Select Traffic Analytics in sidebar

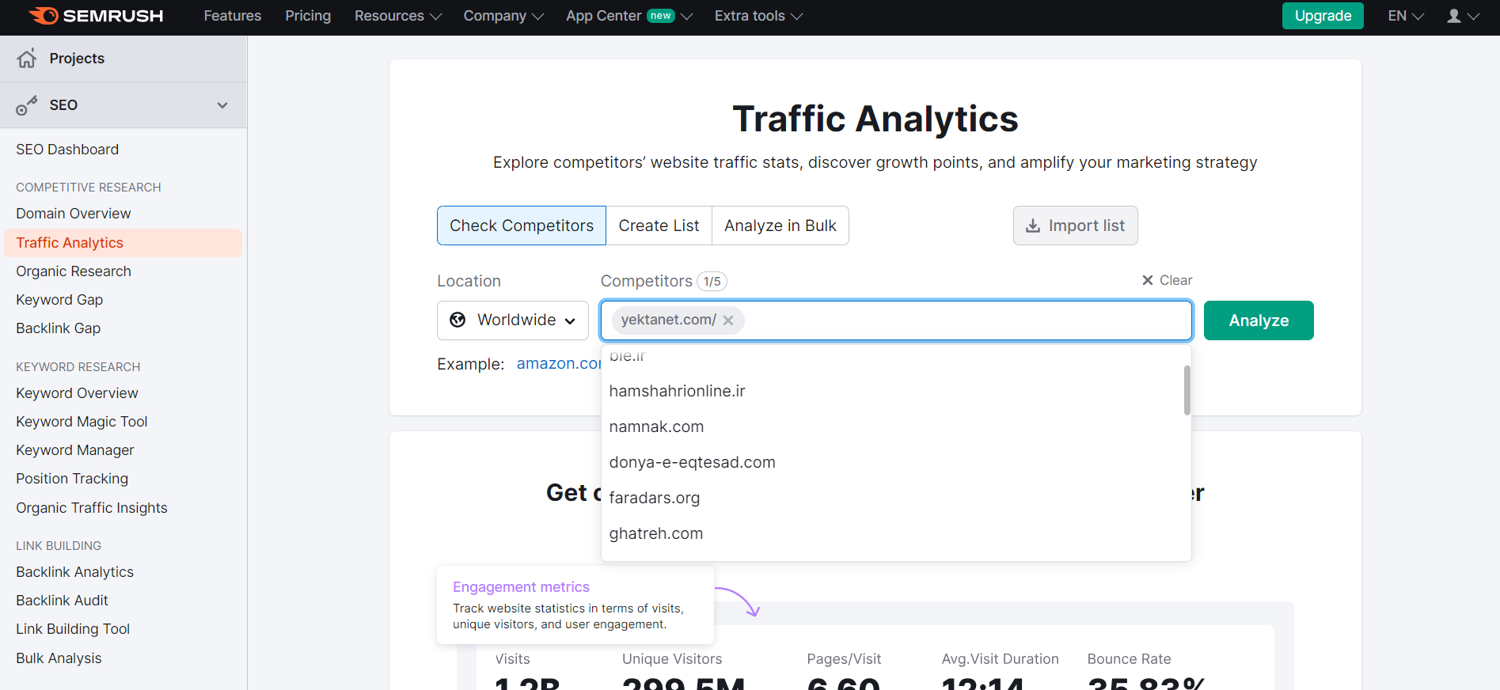pyautogui.click(x=123, y=243)
